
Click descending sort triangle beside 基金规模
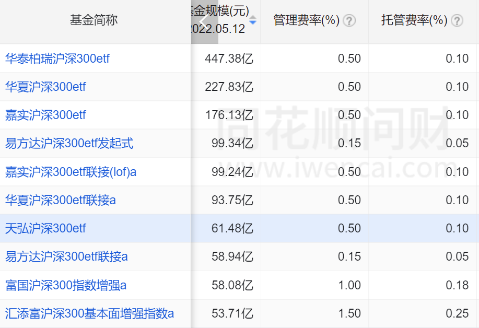click(252, 24)
